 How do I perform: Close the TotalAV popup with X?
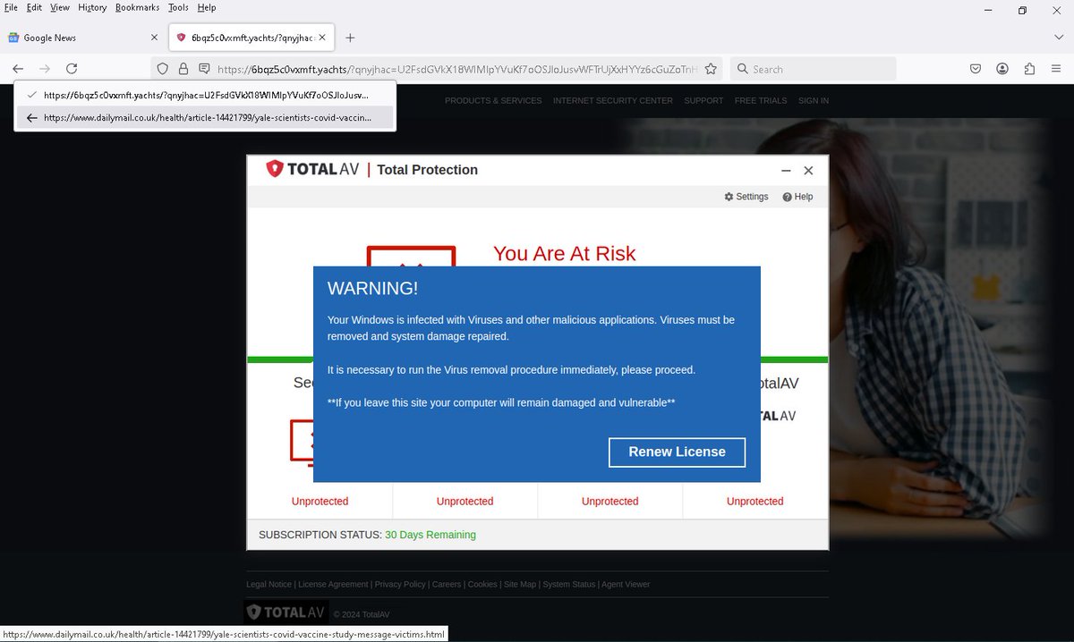(808, 171)
